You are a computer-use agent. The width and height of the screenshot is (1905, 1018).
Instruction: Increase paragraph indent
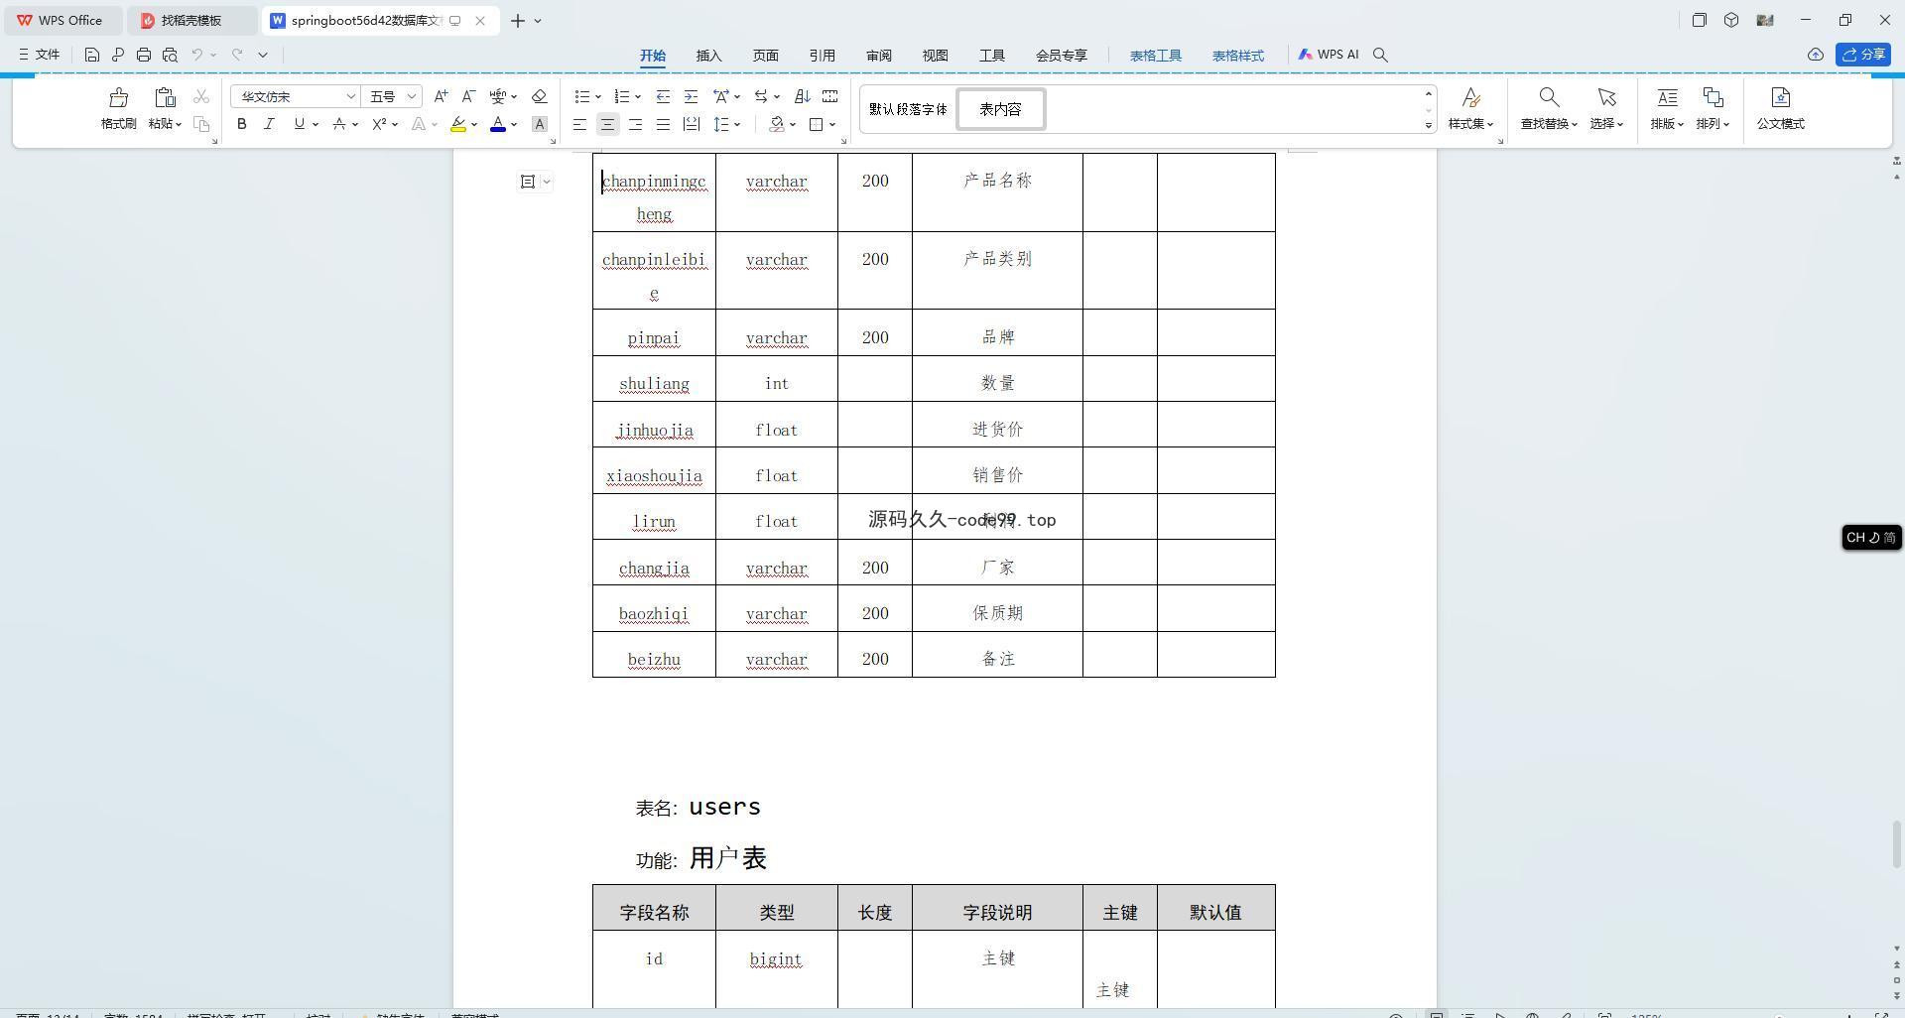tap(691, 96)
